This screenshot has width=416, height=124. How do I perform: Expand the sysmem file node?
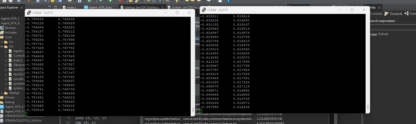point(6,84)
